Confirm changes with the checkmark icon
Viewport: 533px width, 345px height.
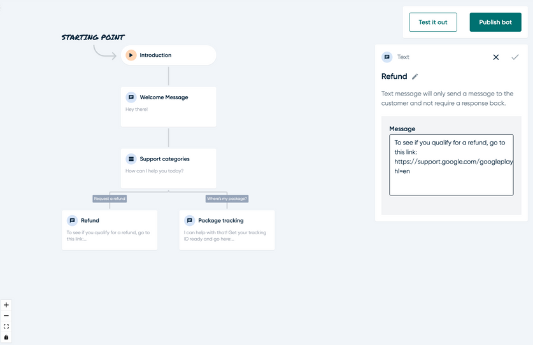click(x=515, y=57)
